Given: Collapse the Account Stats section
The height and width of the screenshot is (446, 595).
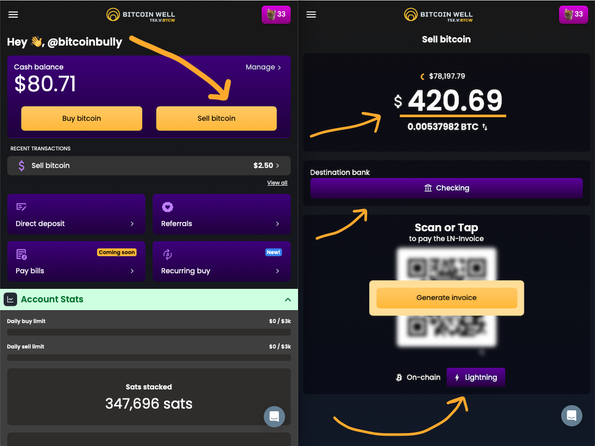Looking at the screenshot, I should 288,300.
